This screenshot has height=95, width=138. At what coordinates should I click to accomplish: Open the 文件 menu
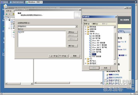(x=9, y=11)
